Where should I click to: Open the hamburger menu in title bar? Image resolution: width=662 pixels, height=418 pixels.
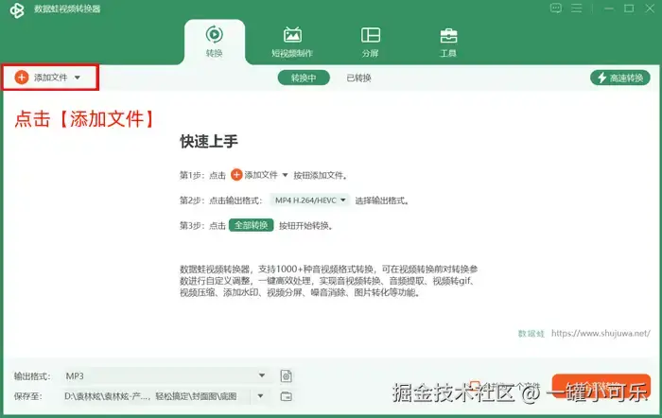[577, 8]
